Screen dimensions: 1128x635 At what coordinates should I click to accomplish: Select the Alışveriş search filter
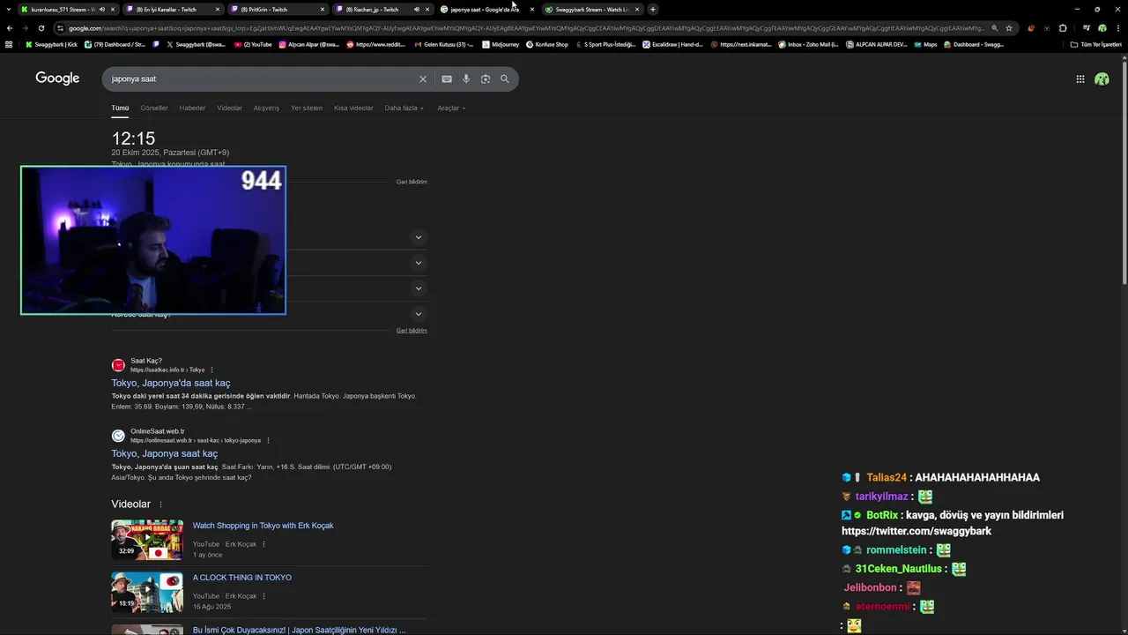[x=266, y=108]
